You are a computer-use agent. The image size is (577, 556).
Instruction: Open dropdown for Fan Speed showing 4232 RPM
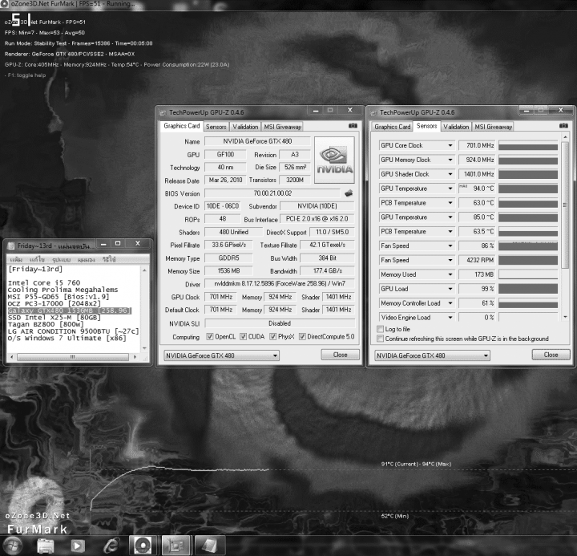pyautogui.click(x=450, y=260)
